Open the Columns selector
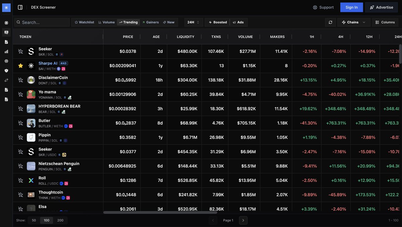This screenshot has height=227, width=402. (x=385, y=22)
